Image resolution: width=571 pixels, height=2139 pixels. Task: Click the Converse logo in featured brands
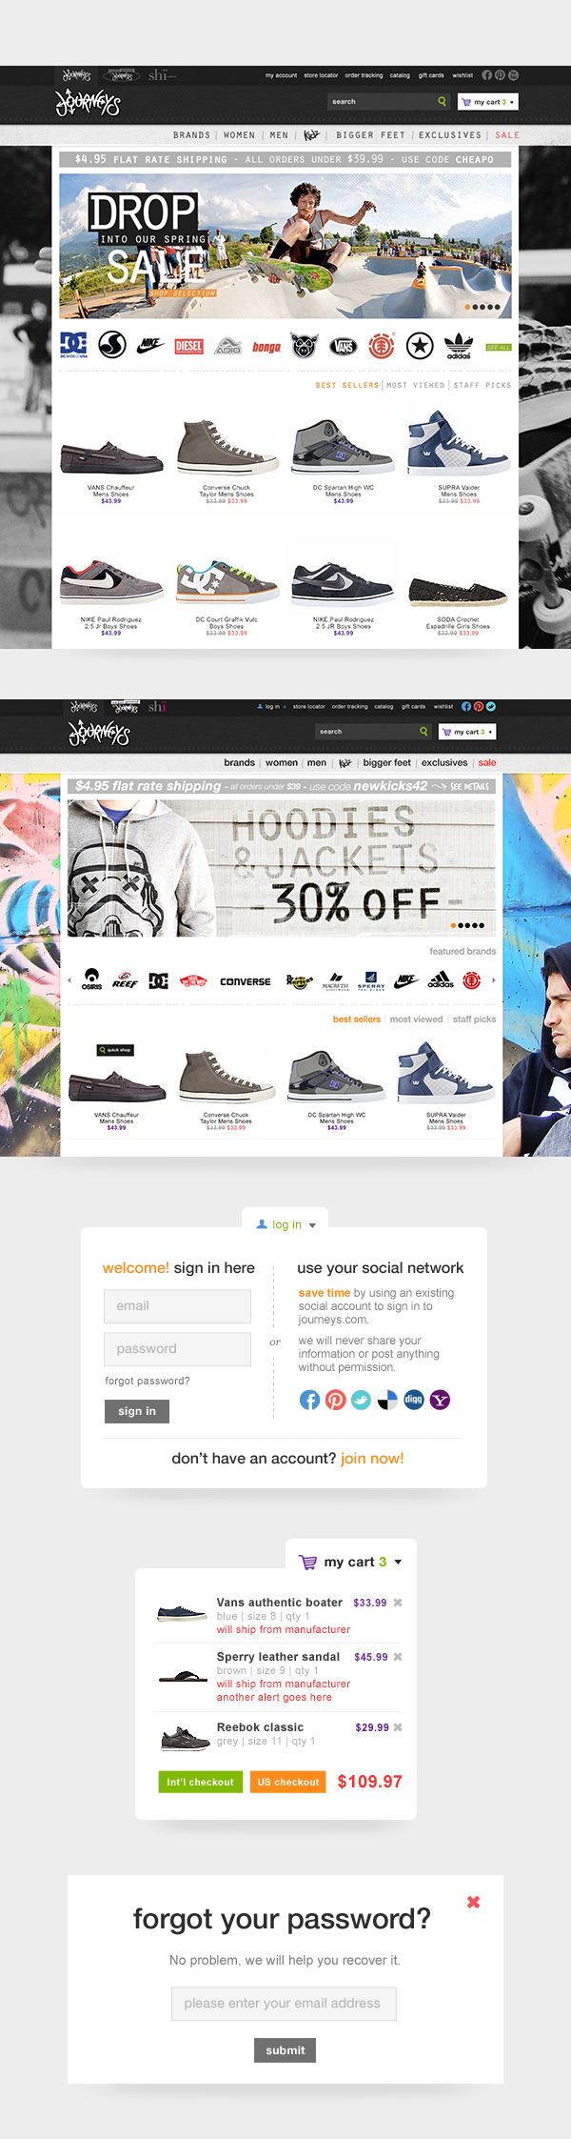pos(246,981)
